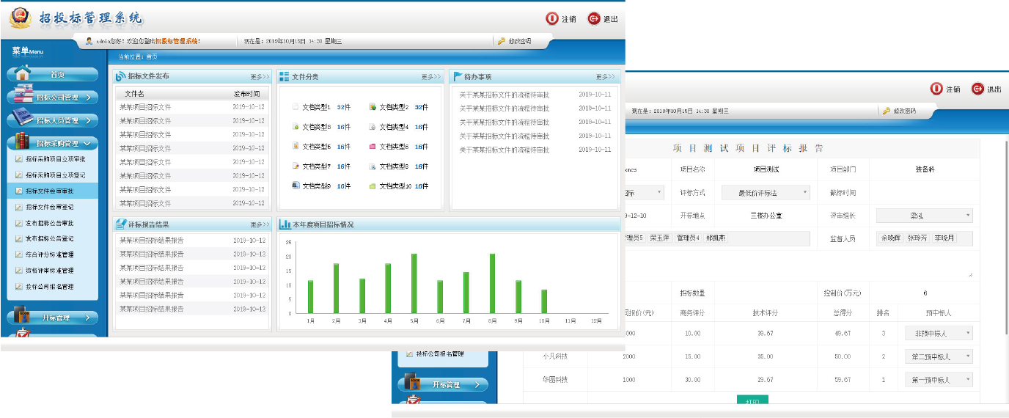Viewport: 1009px width, 418px height.
Task: Click the RSS icon of 招标文件发布 panel
Action: point(121,76)
